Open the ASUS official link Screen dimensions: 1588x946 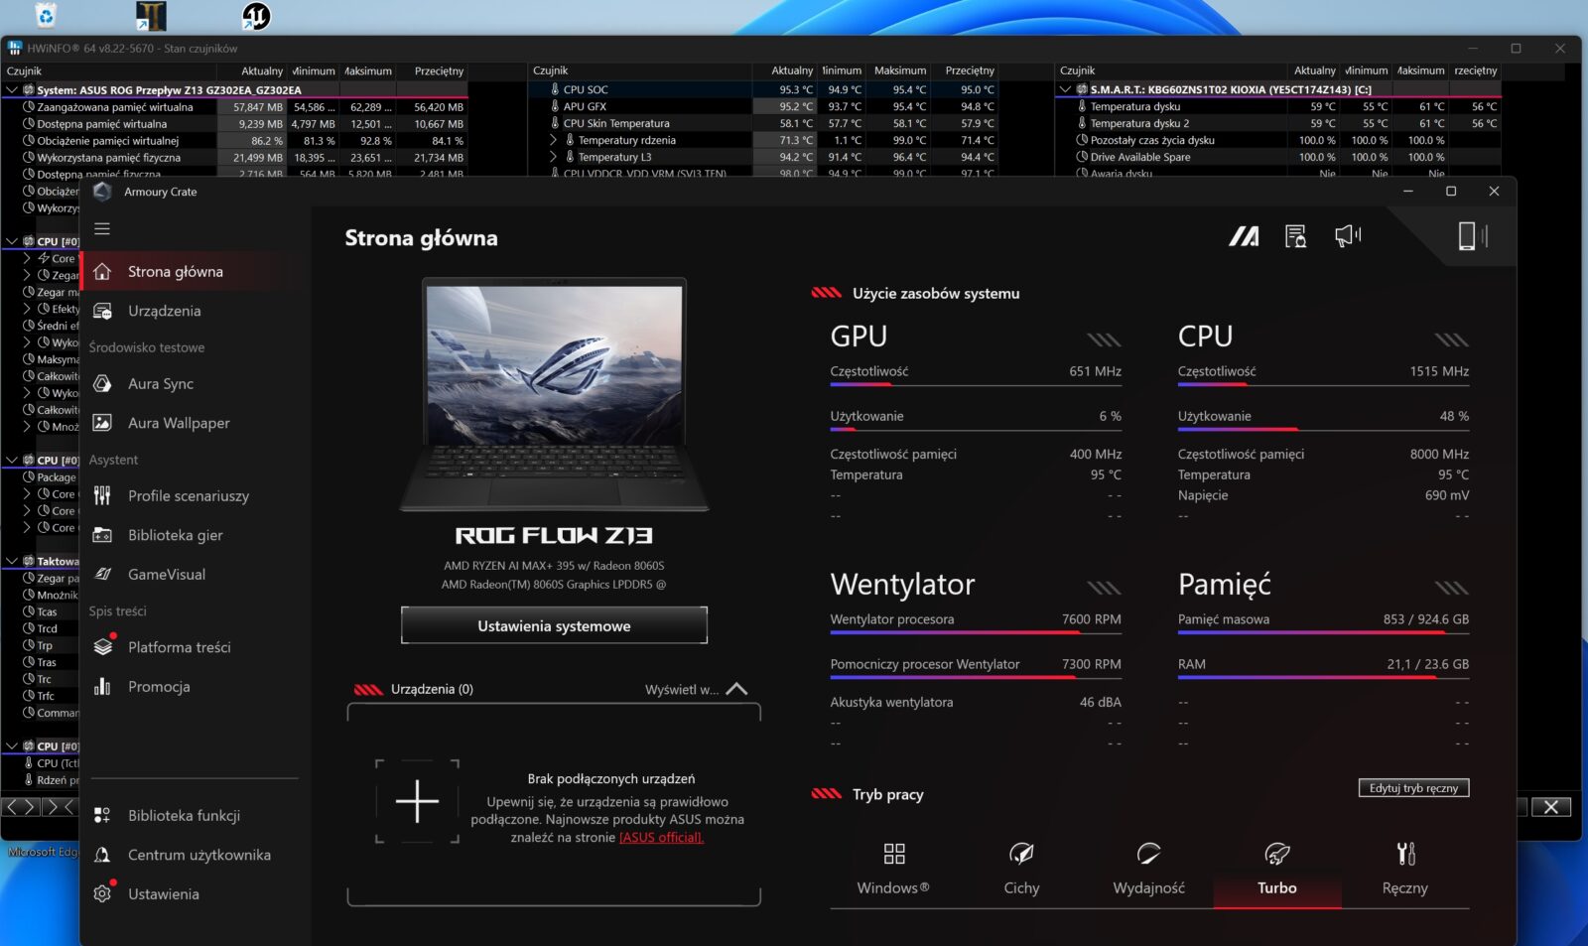[x=661, y=838]
